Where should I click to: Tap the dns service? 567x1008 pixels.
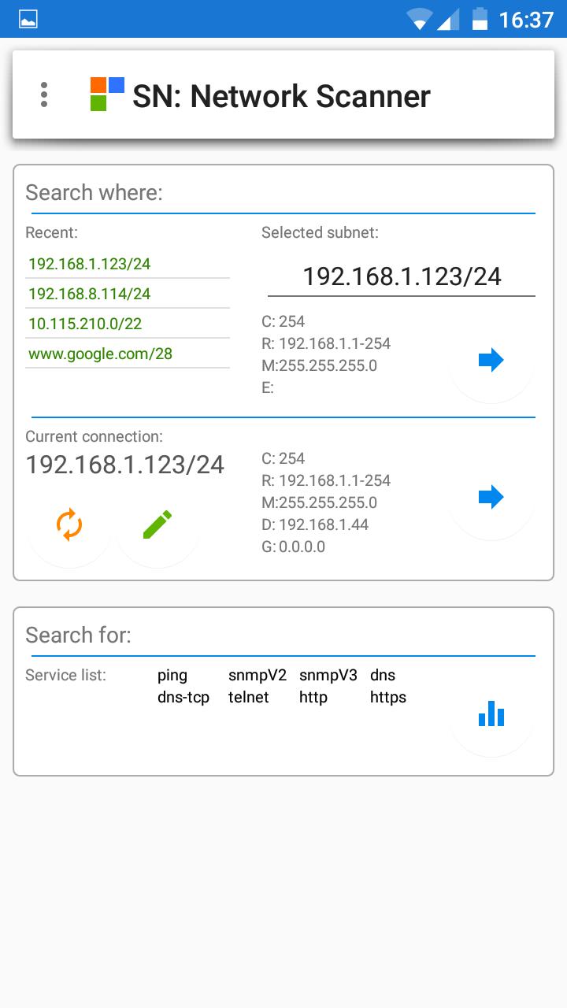pyautogui.click(x=383, y=675)
